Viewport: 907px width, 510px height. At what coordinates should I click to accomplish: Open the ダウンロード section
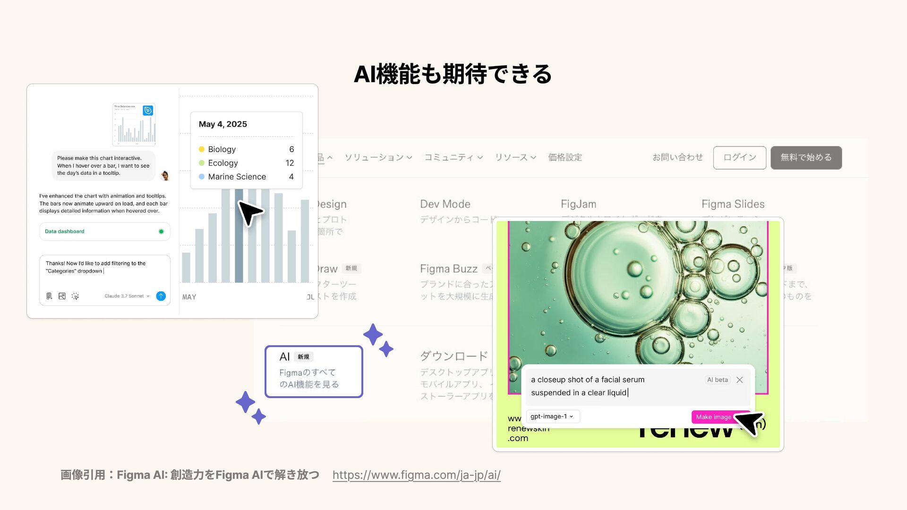click(454, 356)
